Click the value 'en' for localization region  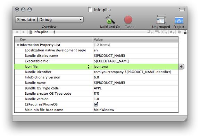[x=96, y=50]
